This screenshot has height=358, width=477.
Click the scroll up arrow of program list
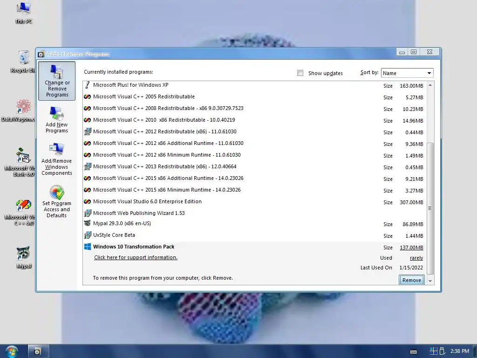coord(430,85)
